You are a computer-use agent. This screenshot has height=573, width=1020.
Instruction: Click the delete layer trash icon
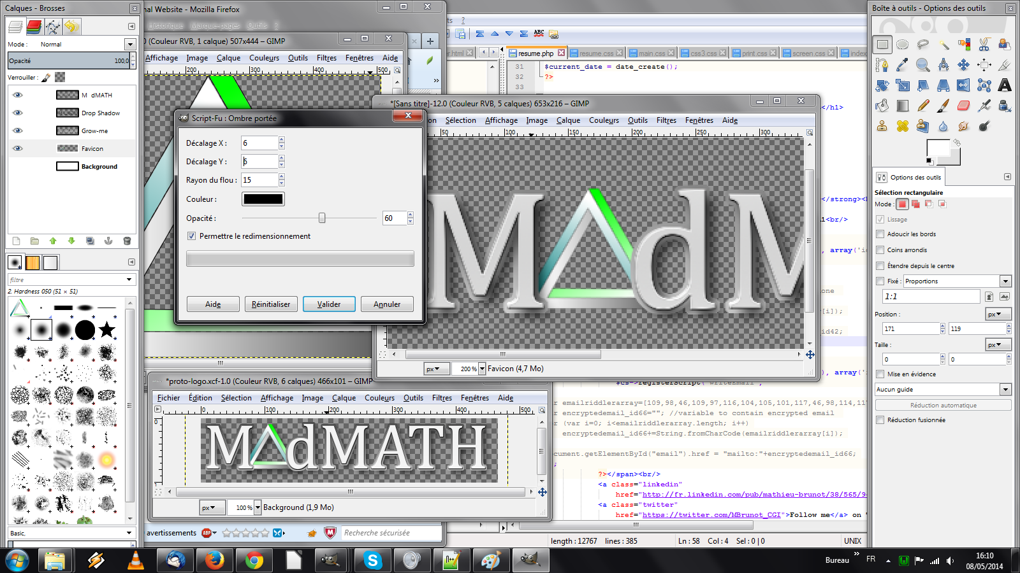(127, 241)
